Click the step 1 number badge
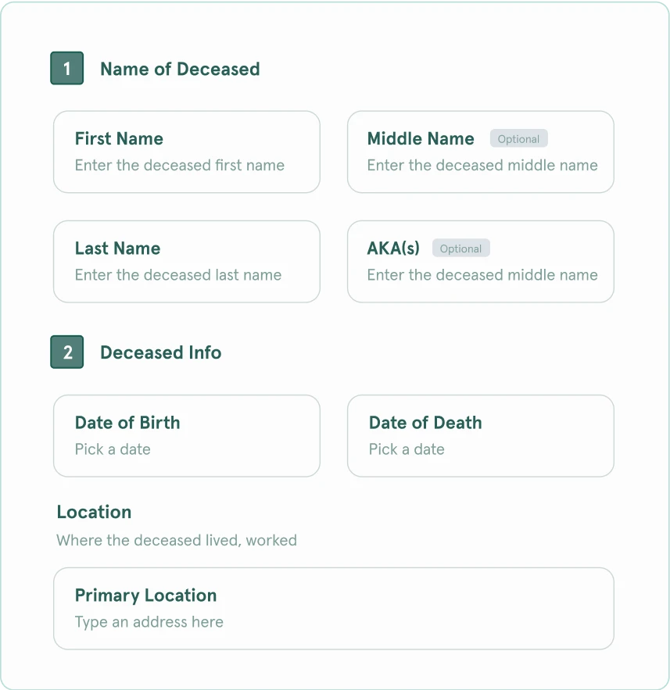 point(66,68)
